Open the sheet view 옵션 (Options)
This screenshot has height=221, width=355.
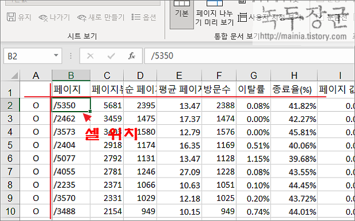pos(144,17)
